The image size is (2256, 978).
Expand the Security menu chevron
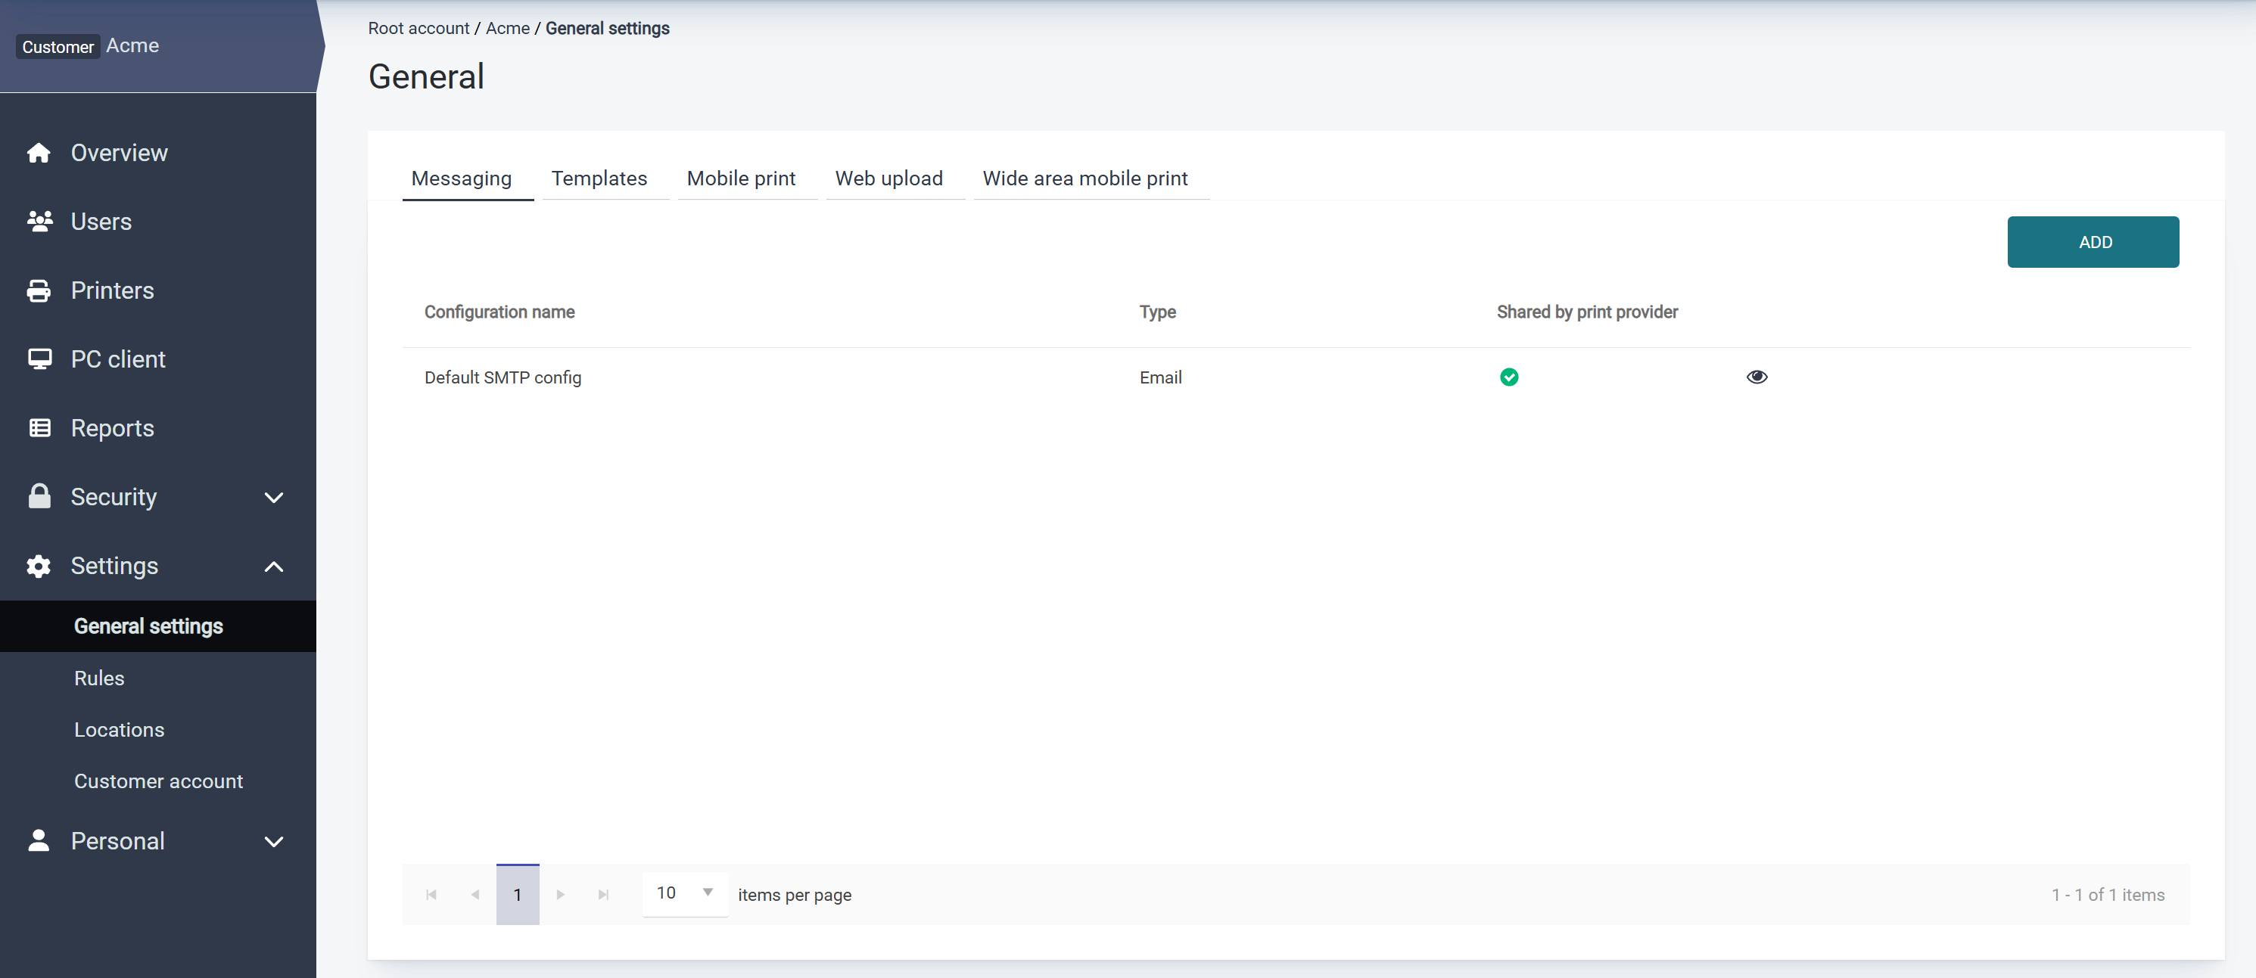point(274,497)
